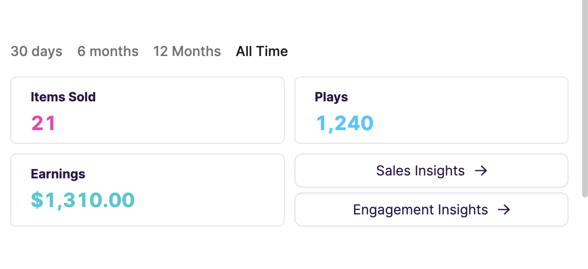Click the Plays stat card

pos(431,110)
